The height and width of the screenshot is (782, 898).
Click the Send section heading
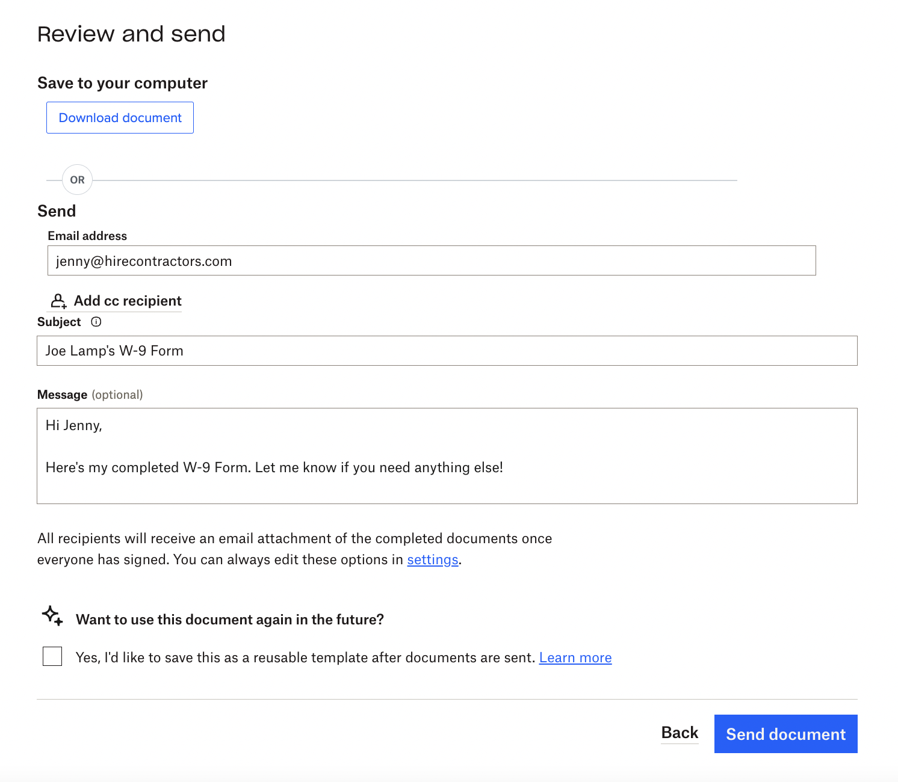[57, 211]
